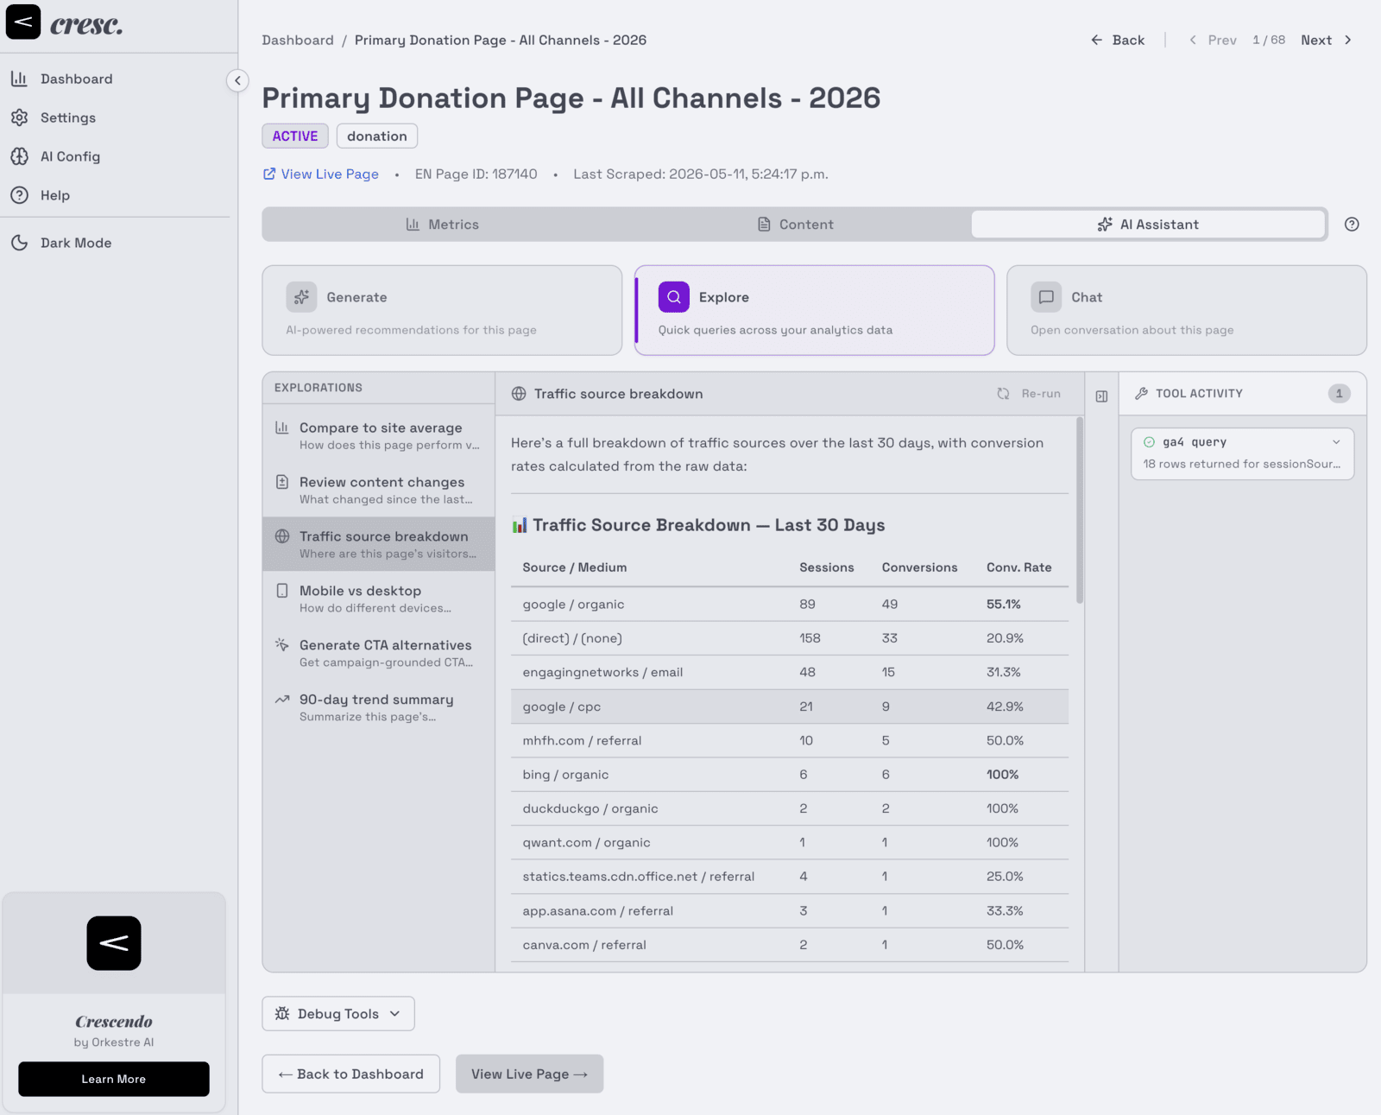Click the results panel vertical scrollbar

click(x=1079, y=510)
